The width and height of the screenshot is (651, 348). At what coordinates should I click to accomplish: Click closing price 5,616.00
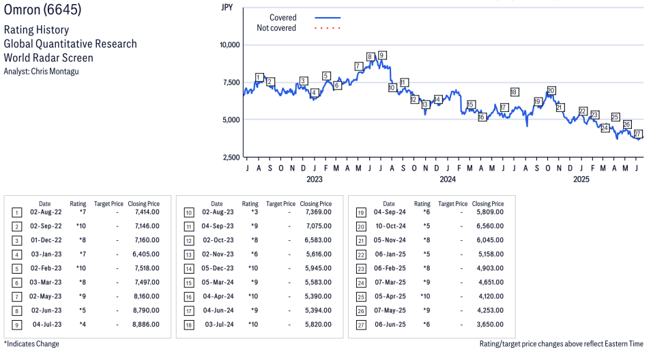(319, 254)
